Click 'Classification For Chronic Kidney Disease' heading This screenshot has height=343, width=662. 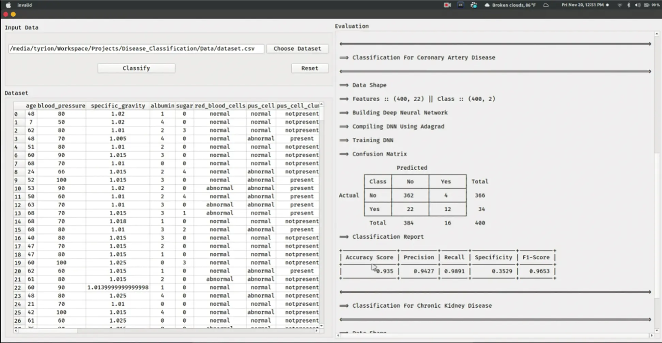pyautogui.click(x=422, y=306)
